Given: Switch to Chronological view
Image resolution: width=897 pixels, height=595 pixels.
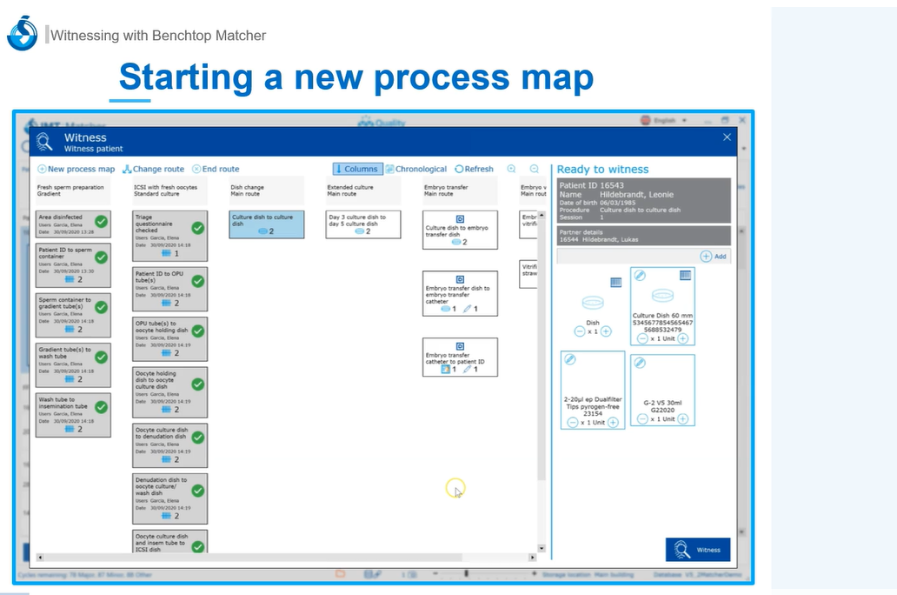Looking at the screenshot, I should (x=415, y=169).
